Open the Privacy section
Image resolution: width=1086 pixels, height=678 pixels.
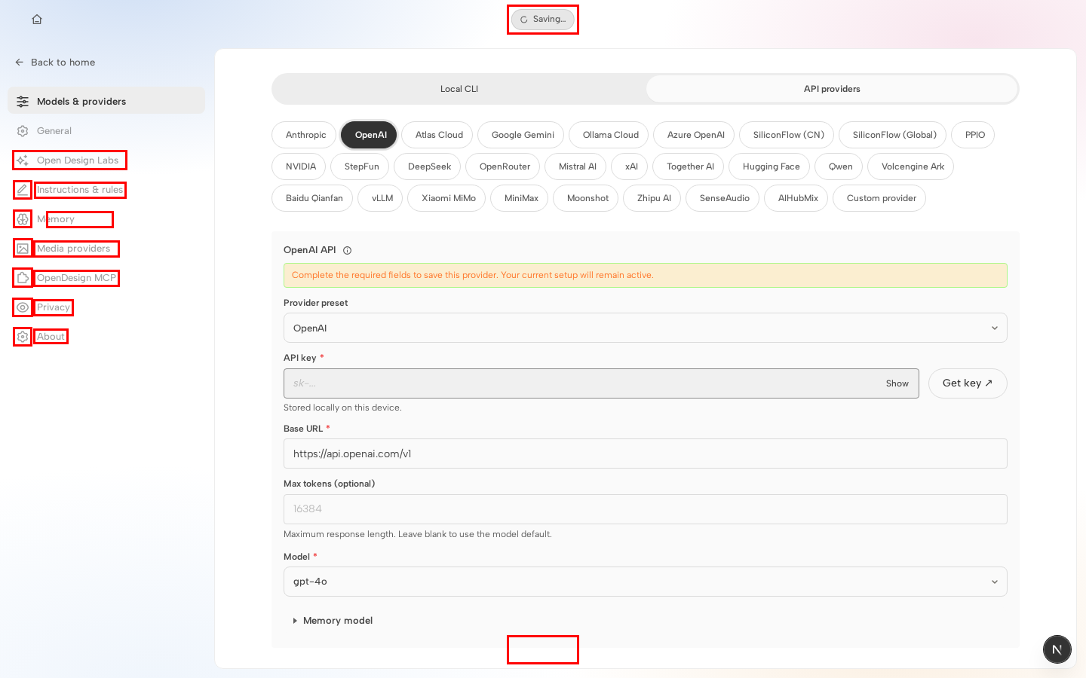[106, 307]
